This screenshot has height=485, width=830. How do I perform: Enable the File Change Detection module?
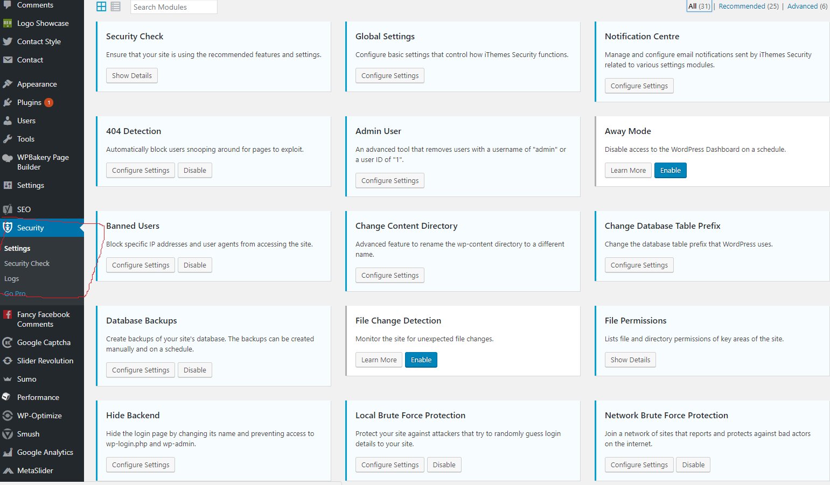[421, 360]
